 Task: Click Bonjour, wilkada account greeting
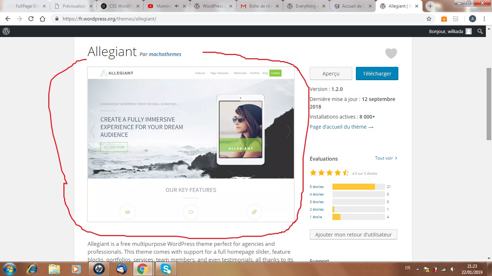(x=446, y=31)
